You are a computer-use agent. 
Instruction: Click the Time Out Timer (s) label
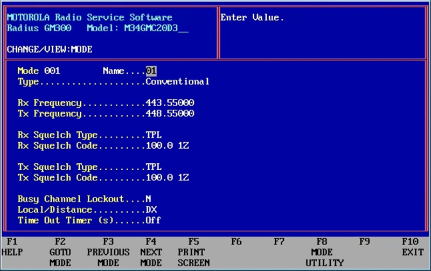[x=65, y=220]
